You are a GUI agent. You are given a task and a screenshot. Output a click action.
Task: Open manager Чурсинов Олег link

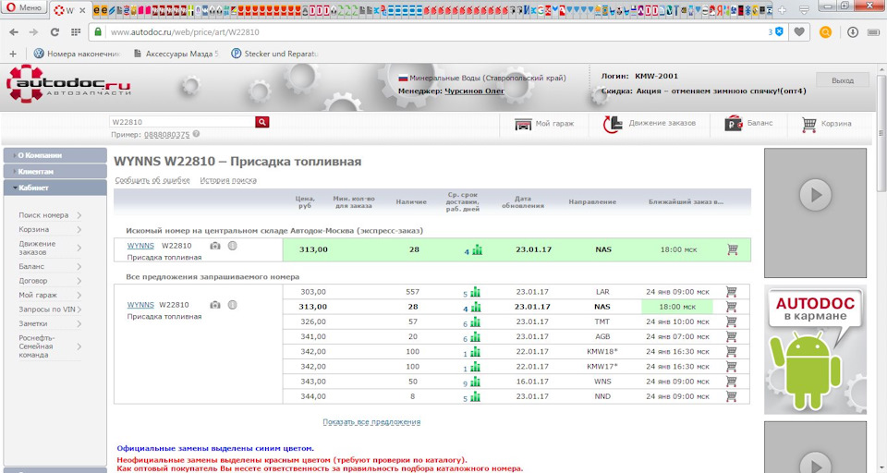[x=474, y=91]
